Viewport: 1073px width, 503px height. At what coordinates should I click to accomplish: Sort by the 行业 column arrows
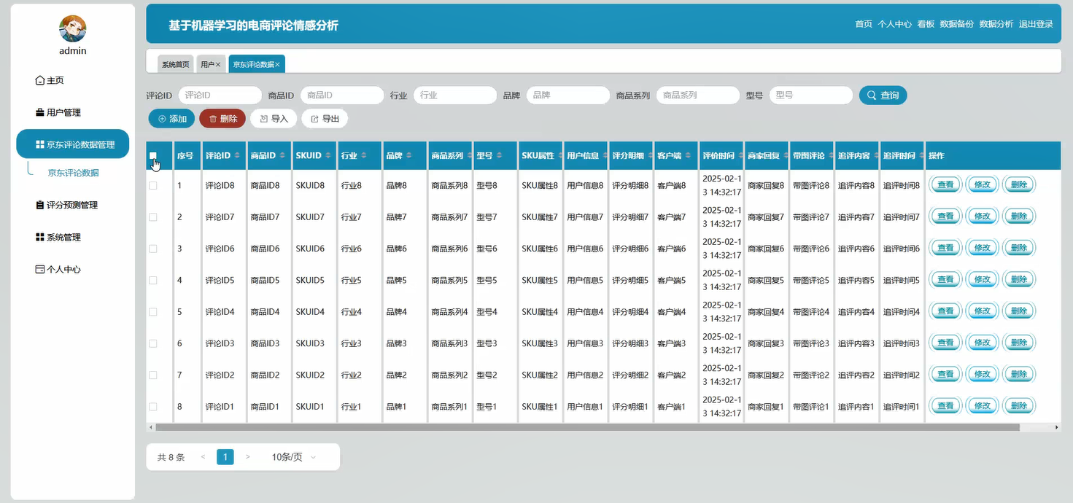coord(364,156)
